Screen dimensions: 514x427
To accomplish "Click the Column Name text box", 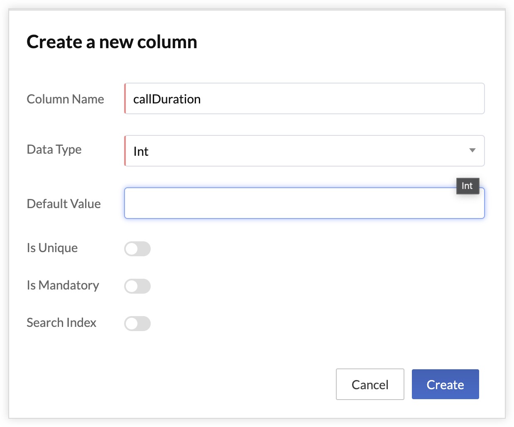I will (304, 99).
